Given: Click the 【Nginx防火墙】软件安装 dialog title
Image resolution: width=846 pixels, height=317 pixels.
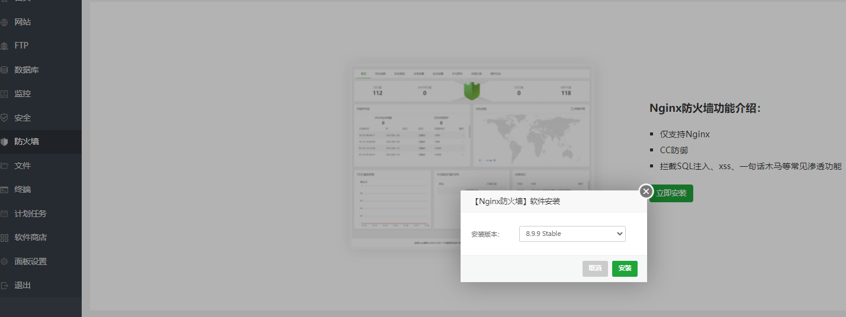Looking at the screenshot, I should (x=516, y=201).
